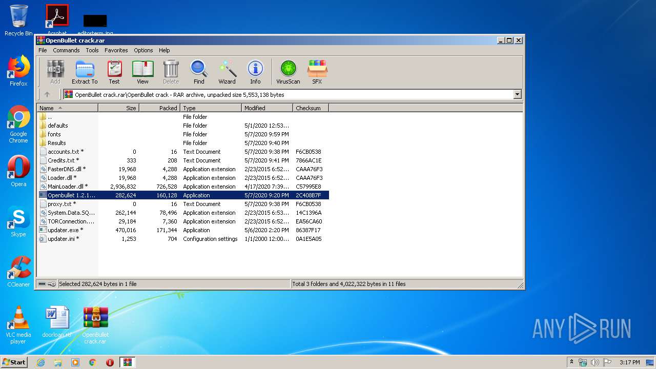Open OpenBullet crack.rar desktop file

pos(95,325)
